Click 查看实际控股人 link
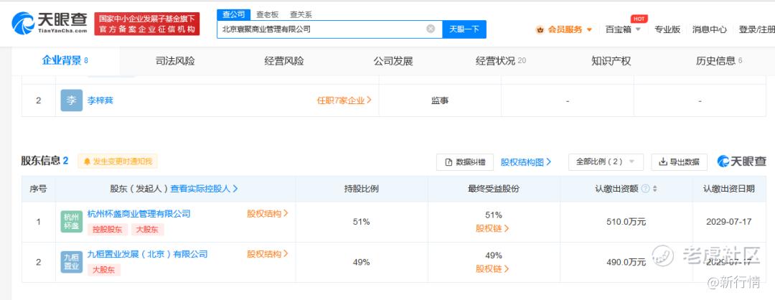The width and height of the screenshot is (775, 300). click(x=204, y=189)
